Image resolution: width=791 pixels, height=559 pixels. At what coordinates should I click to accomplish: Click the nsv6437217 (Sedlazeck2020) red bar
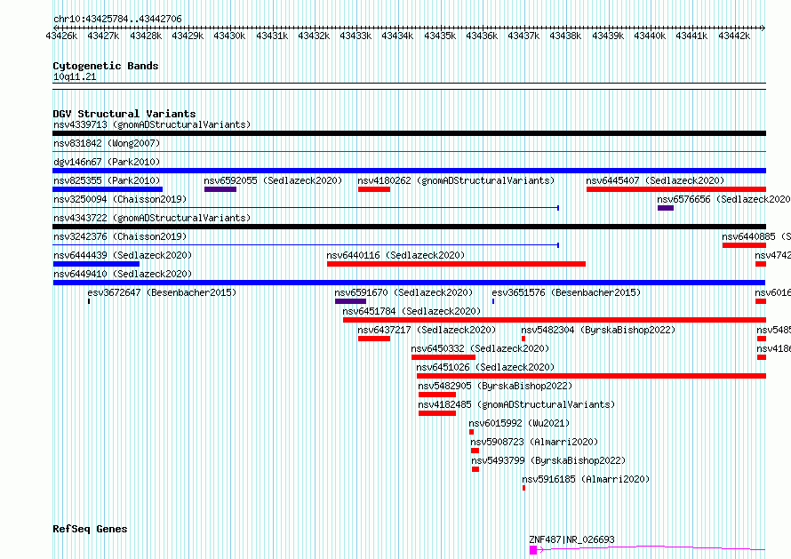[x=374, y=339]
